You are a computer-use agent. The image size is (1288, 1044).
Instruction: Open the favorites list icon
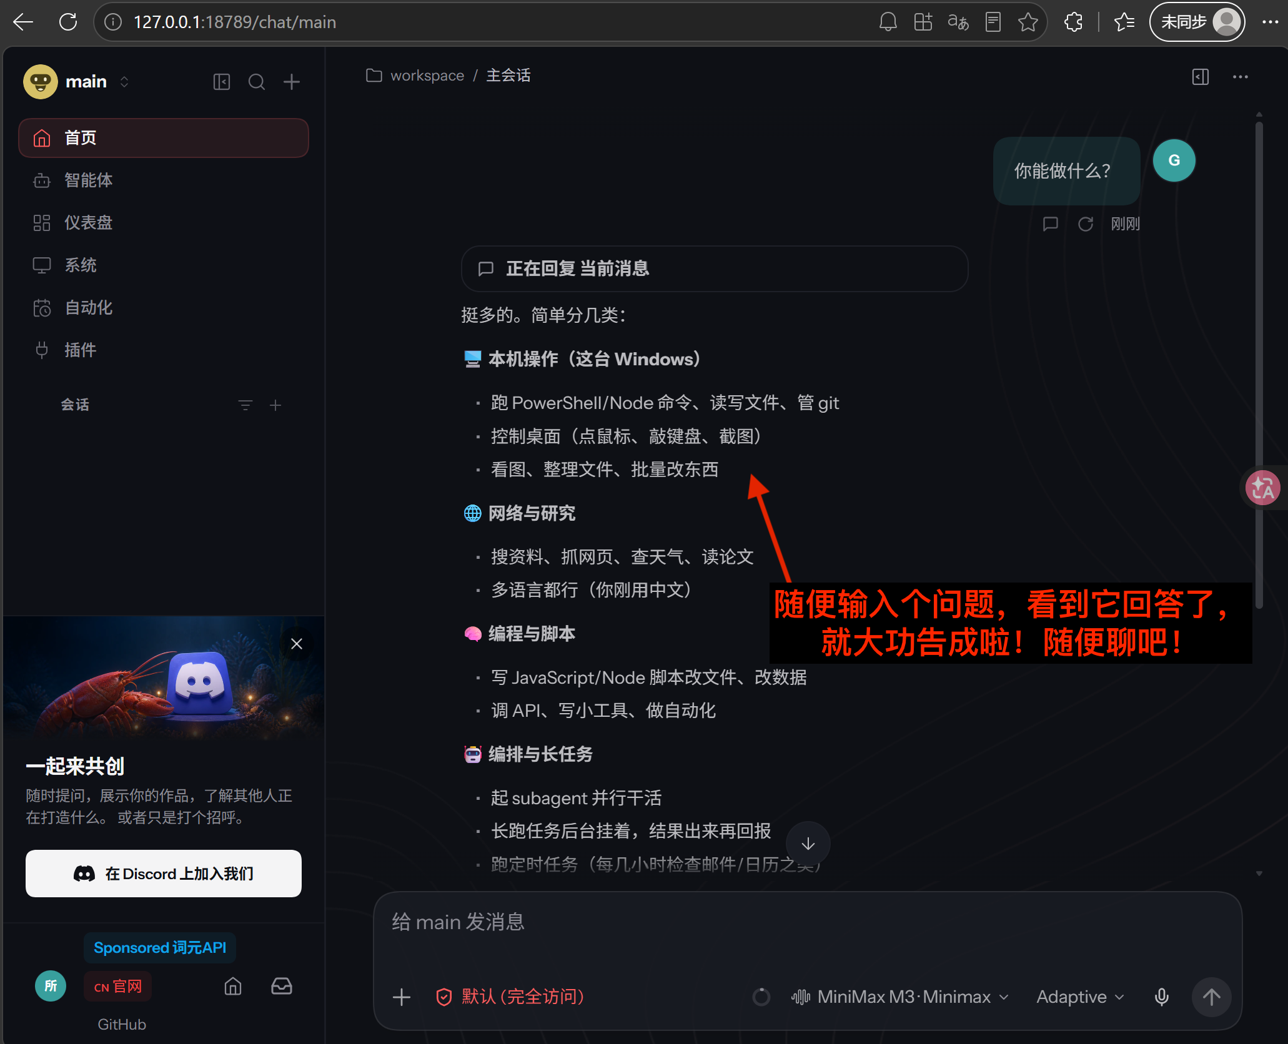click(x=1124, y=22)
